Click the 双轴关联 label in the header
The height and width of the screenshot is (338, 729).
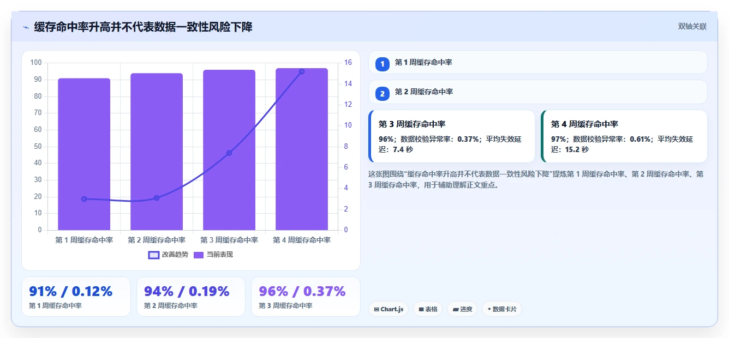click(692, 26)
